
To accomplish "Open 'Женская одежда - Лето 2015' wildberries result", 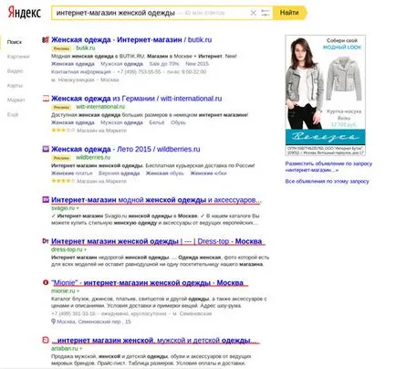I will 126,149.
